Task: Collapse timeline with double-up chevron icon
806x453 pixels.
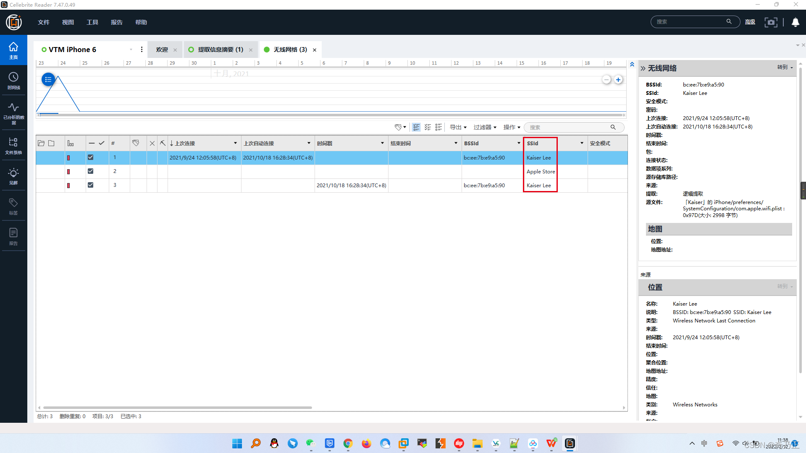Action: coord(632,64)
